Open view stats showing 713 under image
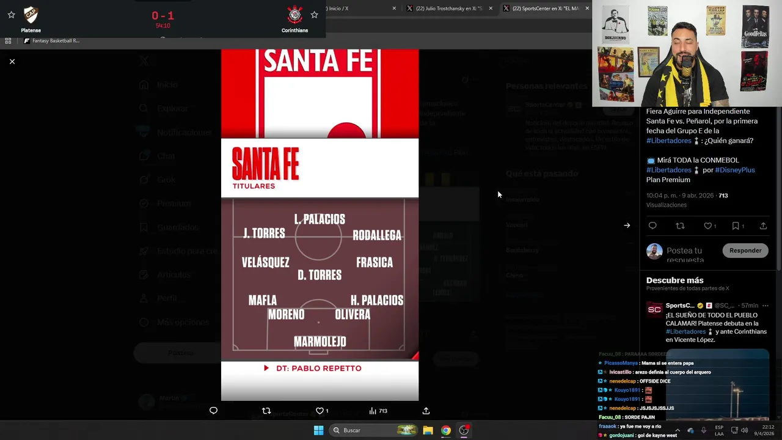This screenshot has width=782, height=440. point(378,411)
